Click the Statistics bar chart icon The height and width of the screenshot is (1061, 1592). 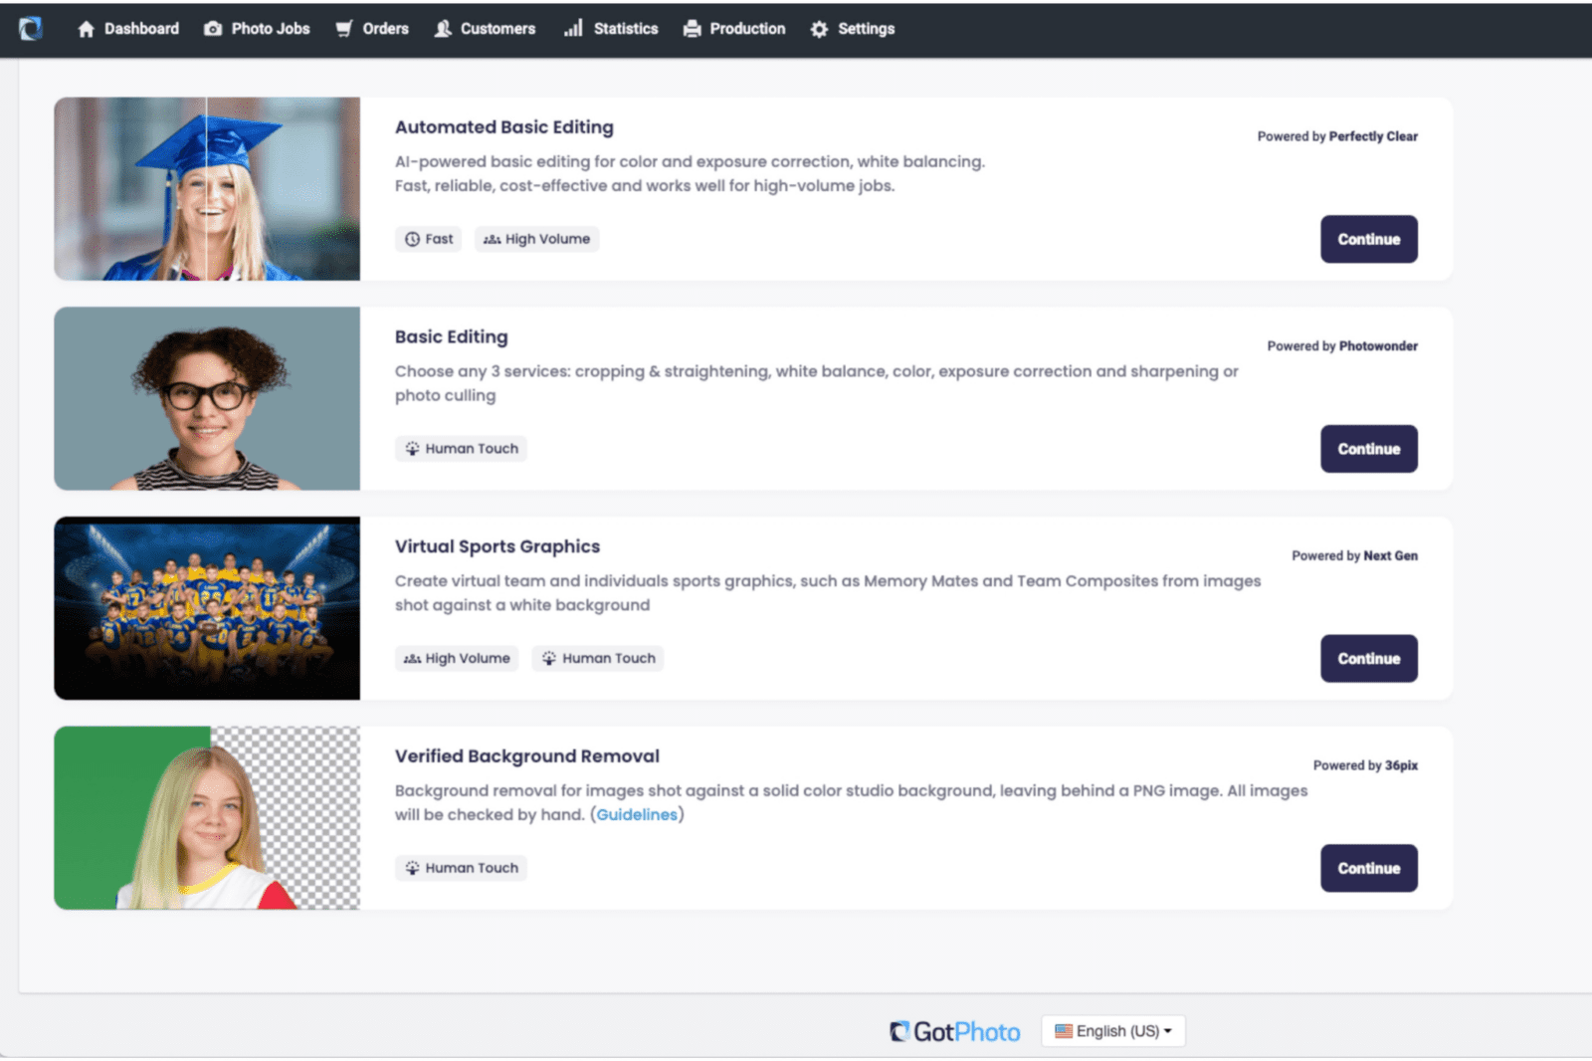point(573,28)
